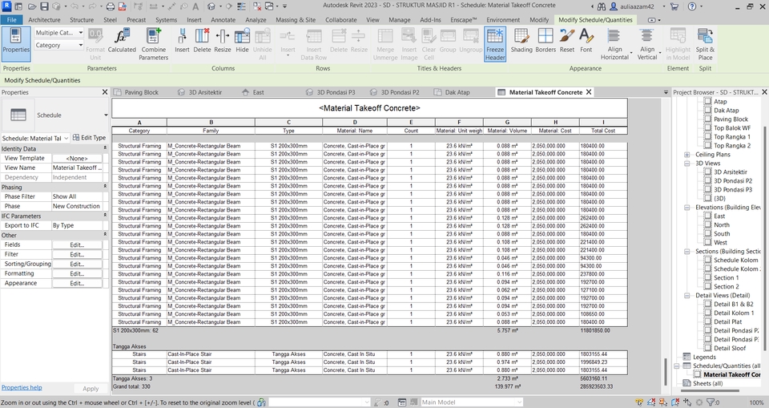
Task: Close the Properties palette
Action: pyautogui.click(x=104, y=92)
